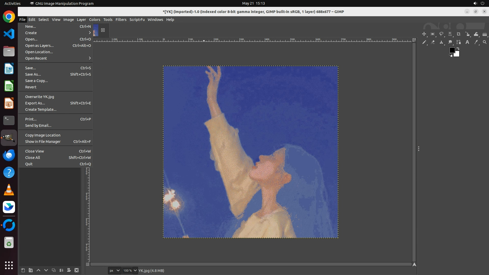Click the Zoom magnifier tool
Viewport: 489px width, 275px height.
click(485, 42)
